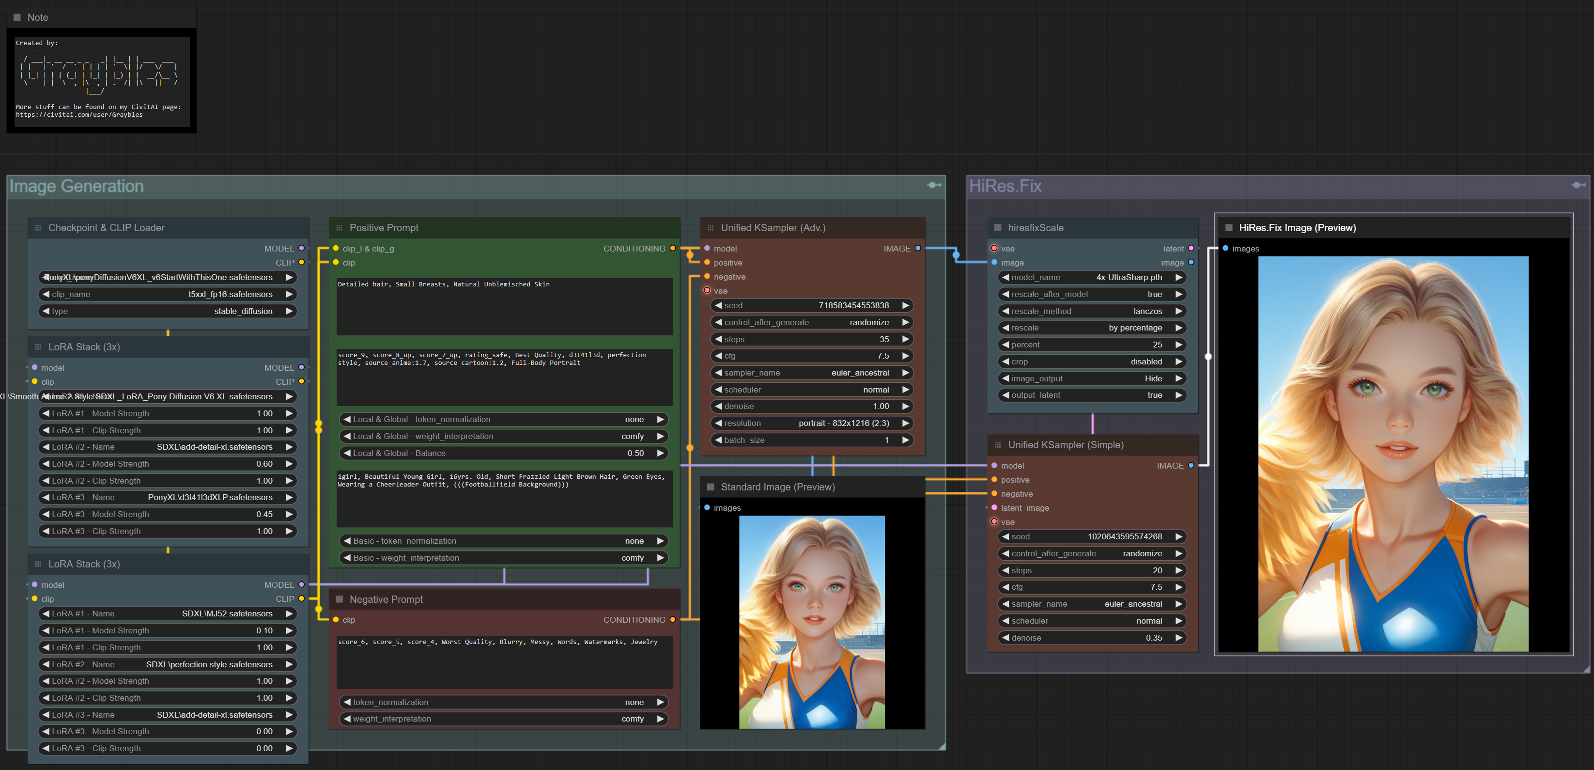Click CONDITIONING output port on Negative Prompt
This screenshot has width=1594, height=770.
click(673, 620)
